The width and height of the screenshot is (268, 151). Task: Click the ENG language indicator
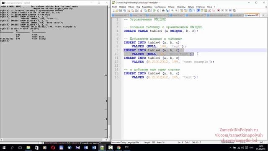coord(251,148)
